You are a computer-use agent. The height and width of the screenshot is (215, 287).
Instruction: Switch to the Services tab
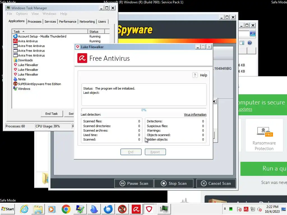50,22
